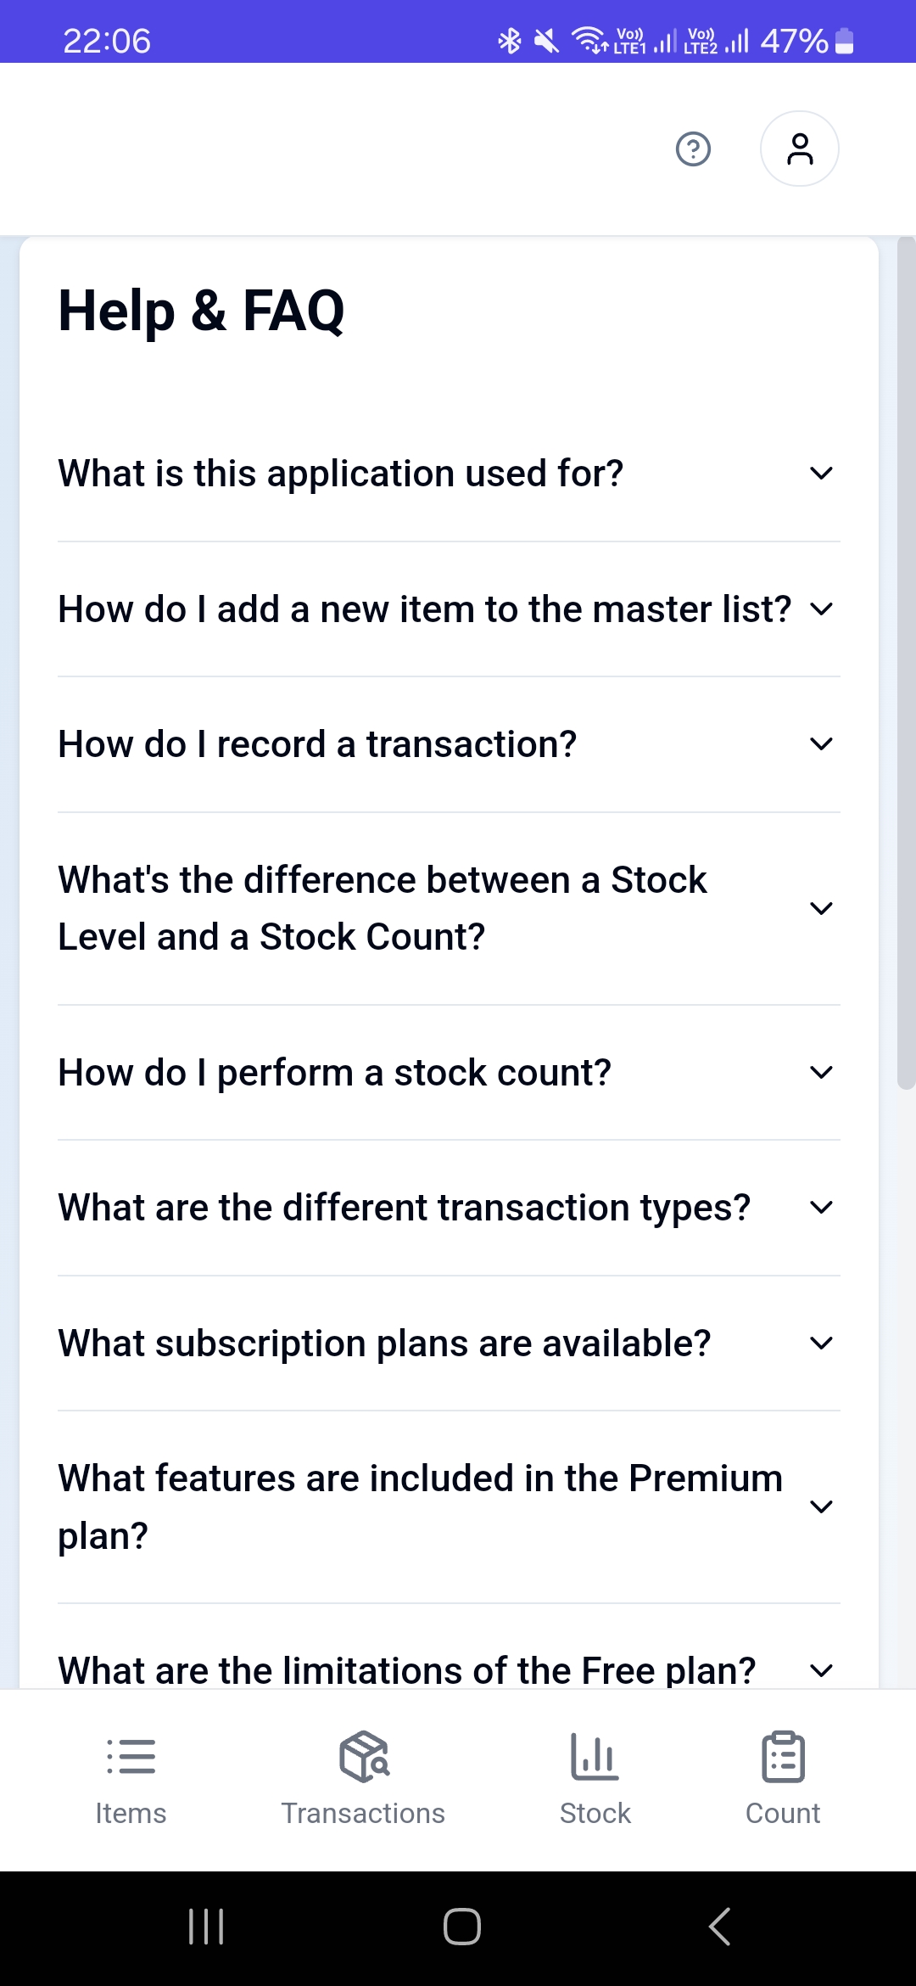Expand the Premium plan features question
Viewport: 916px width, 1986px height.
tap(449, 1506)
